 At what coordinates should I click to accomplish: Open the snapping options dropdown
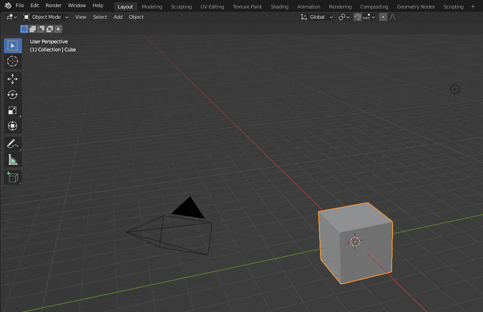click(x=369, y=17)
